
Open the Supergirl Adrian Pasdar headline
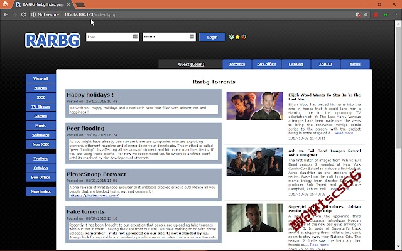coord(325,209)
